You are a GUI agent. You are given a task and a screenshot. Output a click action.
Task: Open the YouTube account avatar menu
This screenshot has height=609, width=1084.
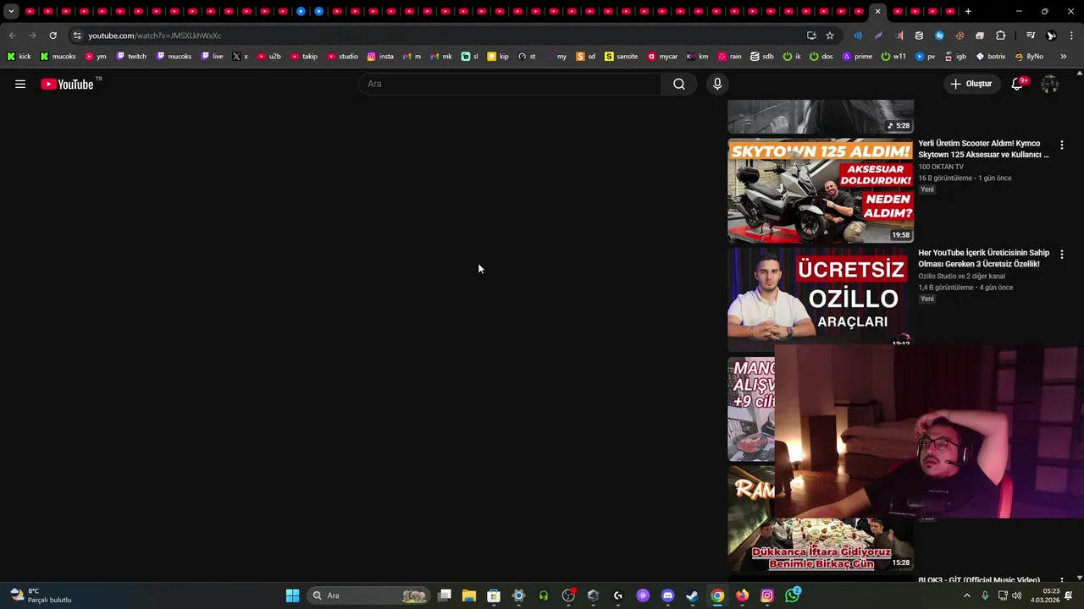point(1049,84)
